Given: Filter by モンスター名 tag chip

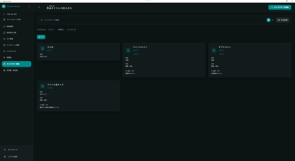Looking at the screenshot, I should [x=71, y=30].
